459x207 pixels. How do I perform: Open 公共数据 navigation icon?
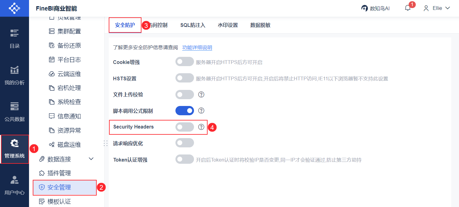pos(15,112)
